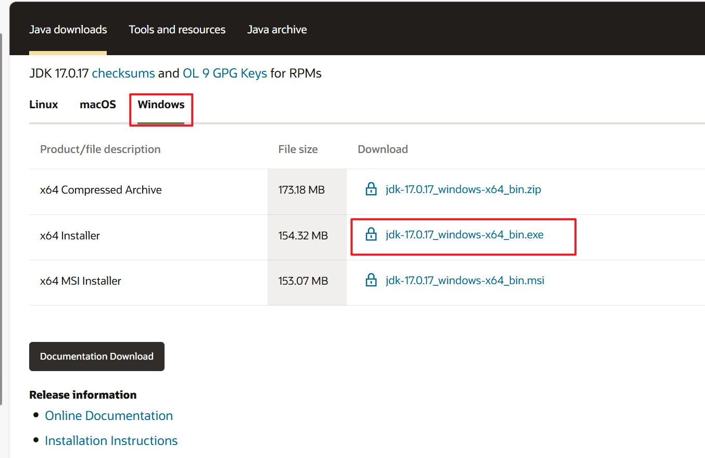Image resolution: width=705 pixels, height=458 pixels.
Task: Click the x64 Installer description text
Action: [x=70, y=235]
